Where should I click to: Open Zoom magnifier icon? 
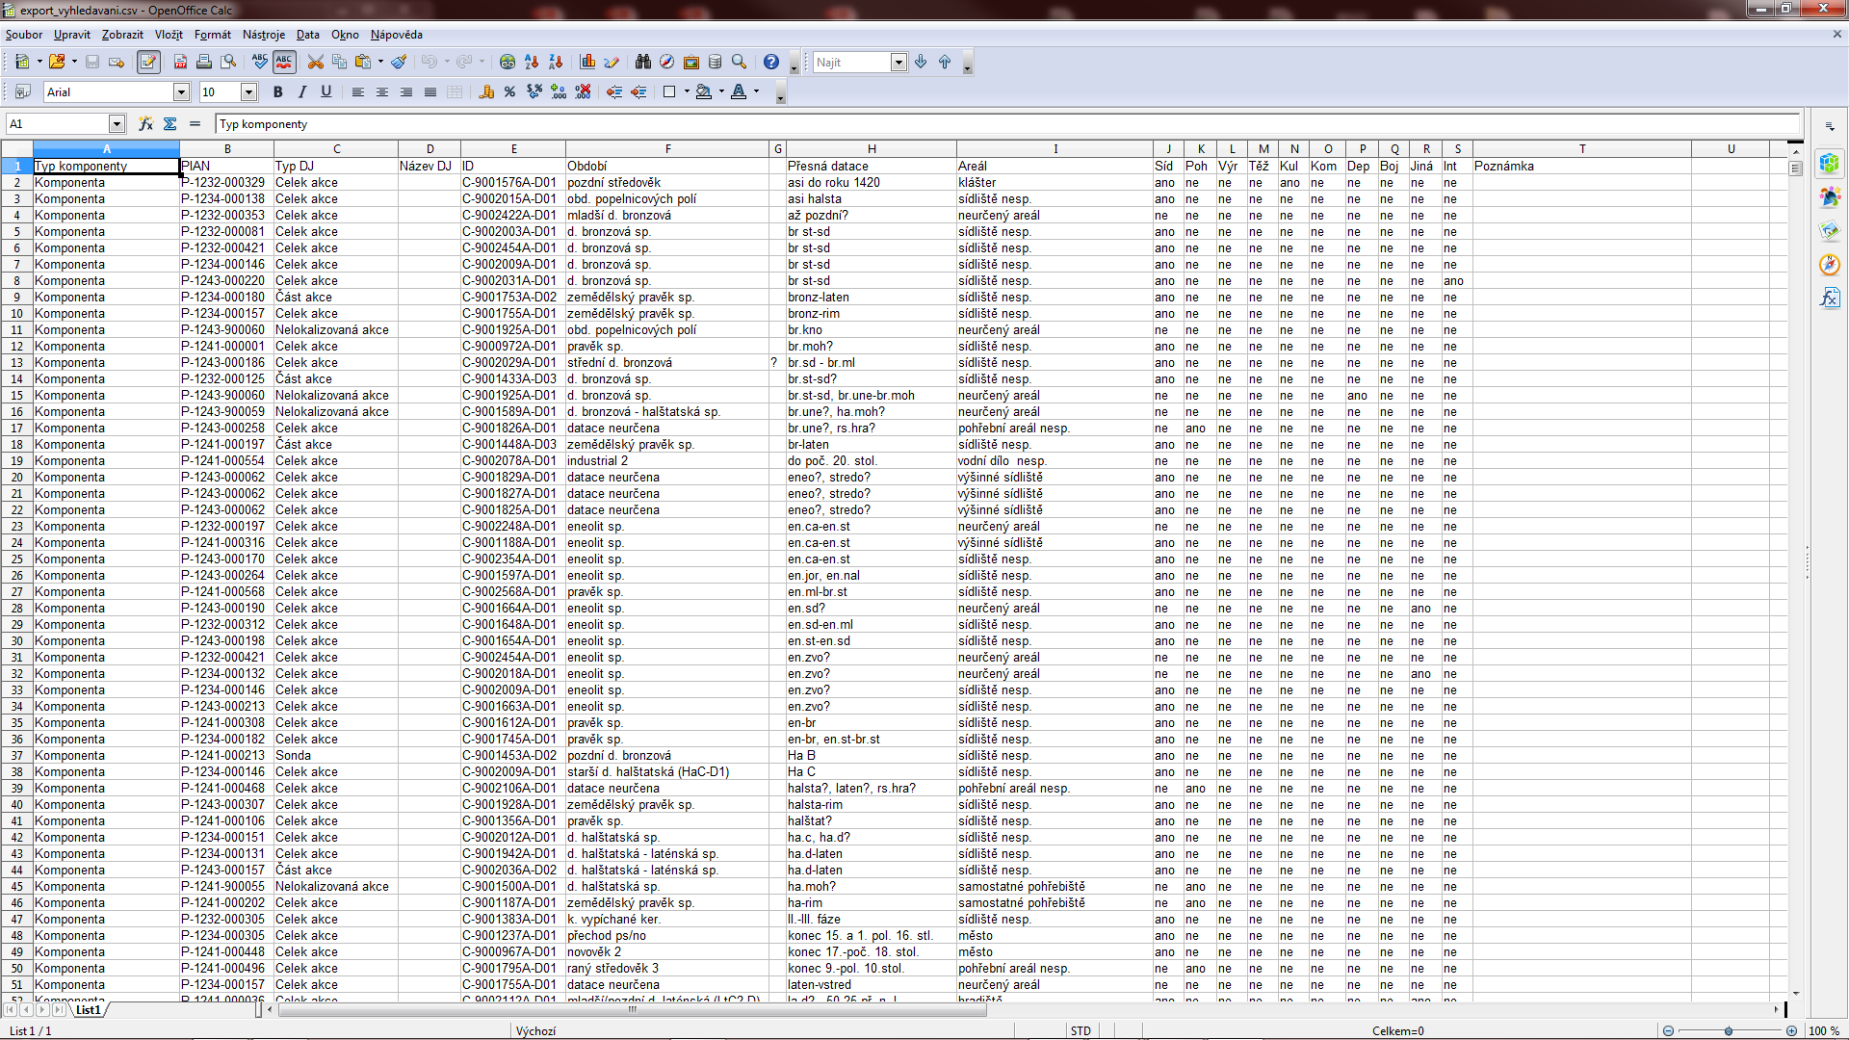coord(740,62)
